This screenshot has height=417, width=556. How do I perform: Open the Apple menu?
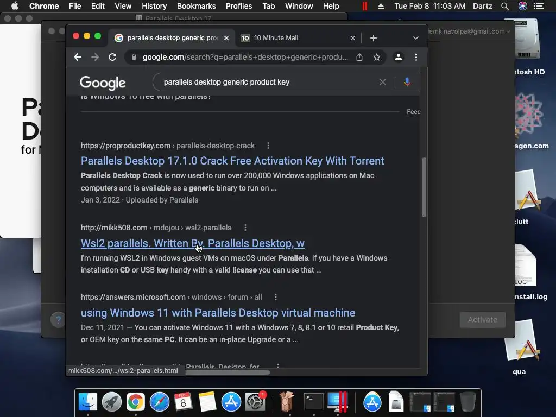click(x=15, y=6)
